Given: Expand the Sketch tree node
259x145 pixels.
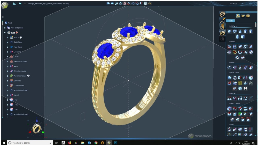Looking at the screenshot, I should (8, 37).
